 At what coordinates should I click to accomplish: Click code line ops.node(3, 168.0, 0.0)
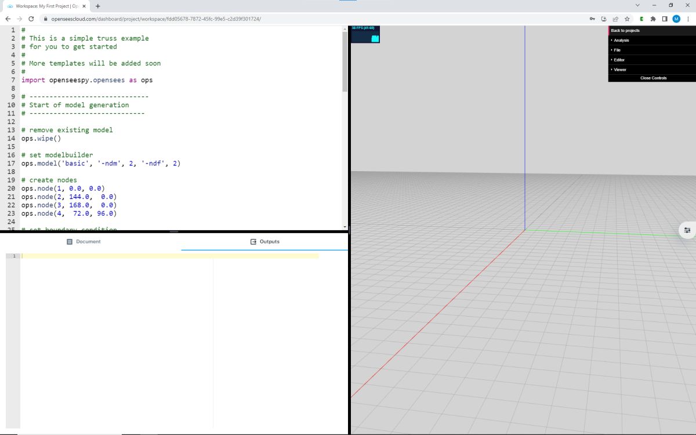[69, 205]
